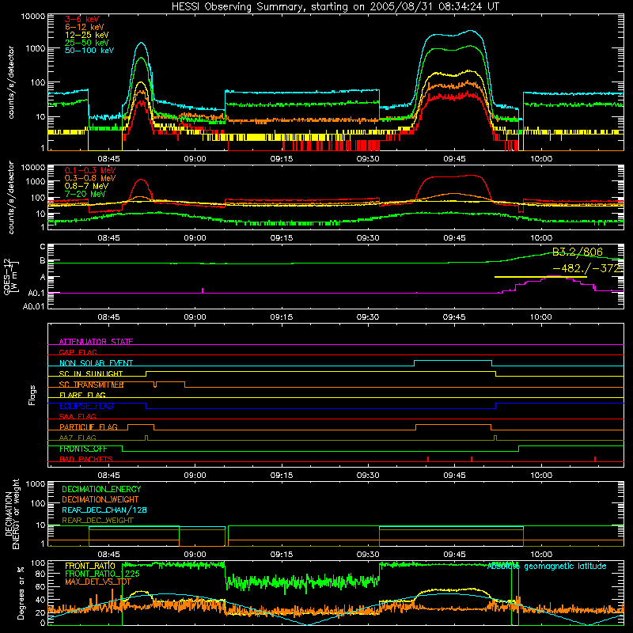Click the ATTENUATOR_STATE flag label
This screenshot has width=633, height=633.
(96, 342)
